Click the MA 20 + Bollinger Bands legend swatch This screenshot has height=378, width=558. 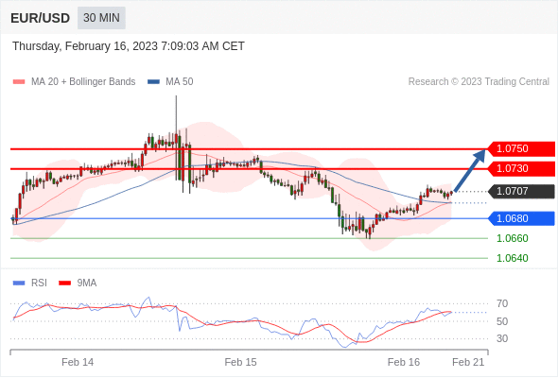[19, 82]
